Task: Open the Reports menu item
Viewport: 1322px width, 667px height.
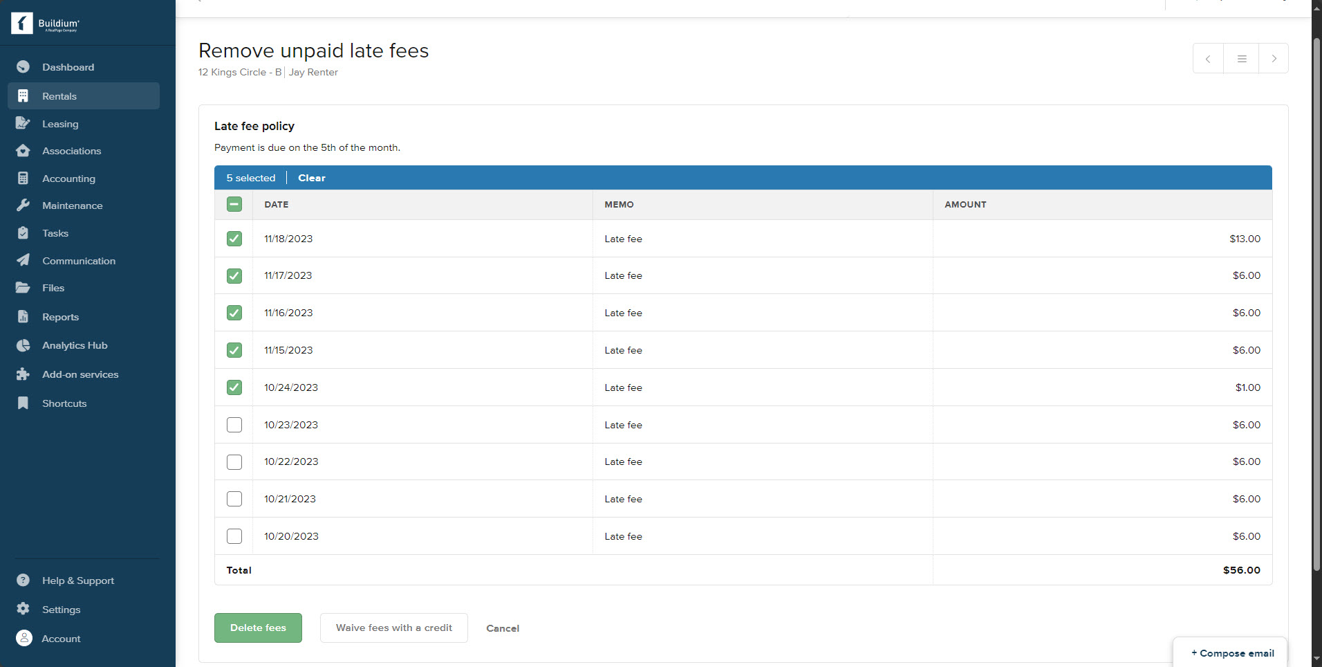Action: click(84, 317)
